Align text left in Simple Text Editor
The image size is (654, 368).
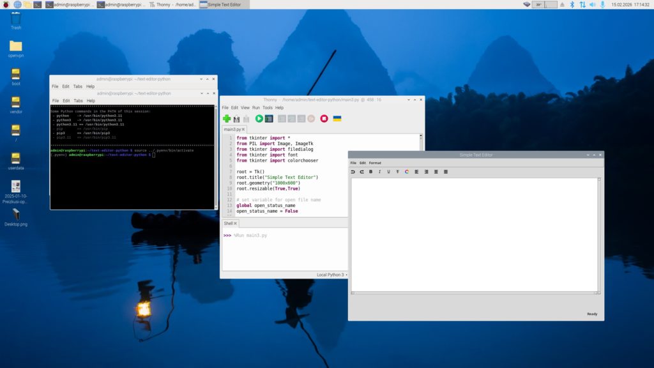click(x=416, y=172)
